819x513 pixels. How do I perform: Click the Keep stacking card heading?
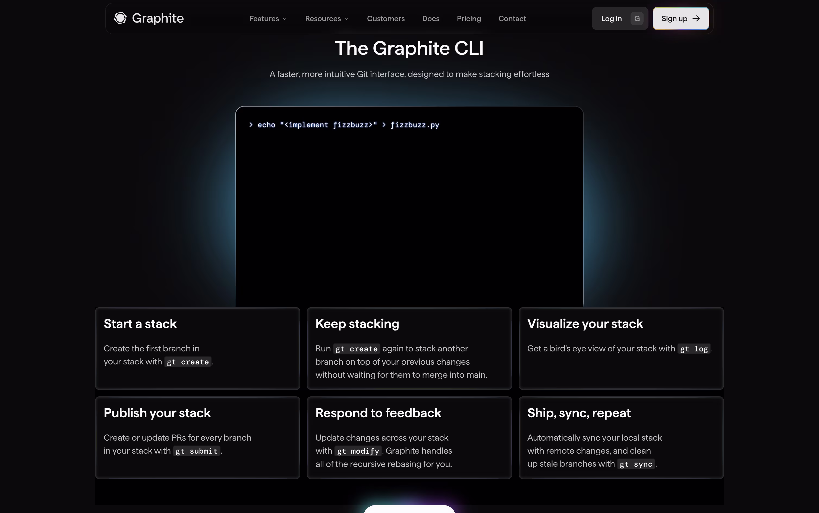(x=357, y=324)
